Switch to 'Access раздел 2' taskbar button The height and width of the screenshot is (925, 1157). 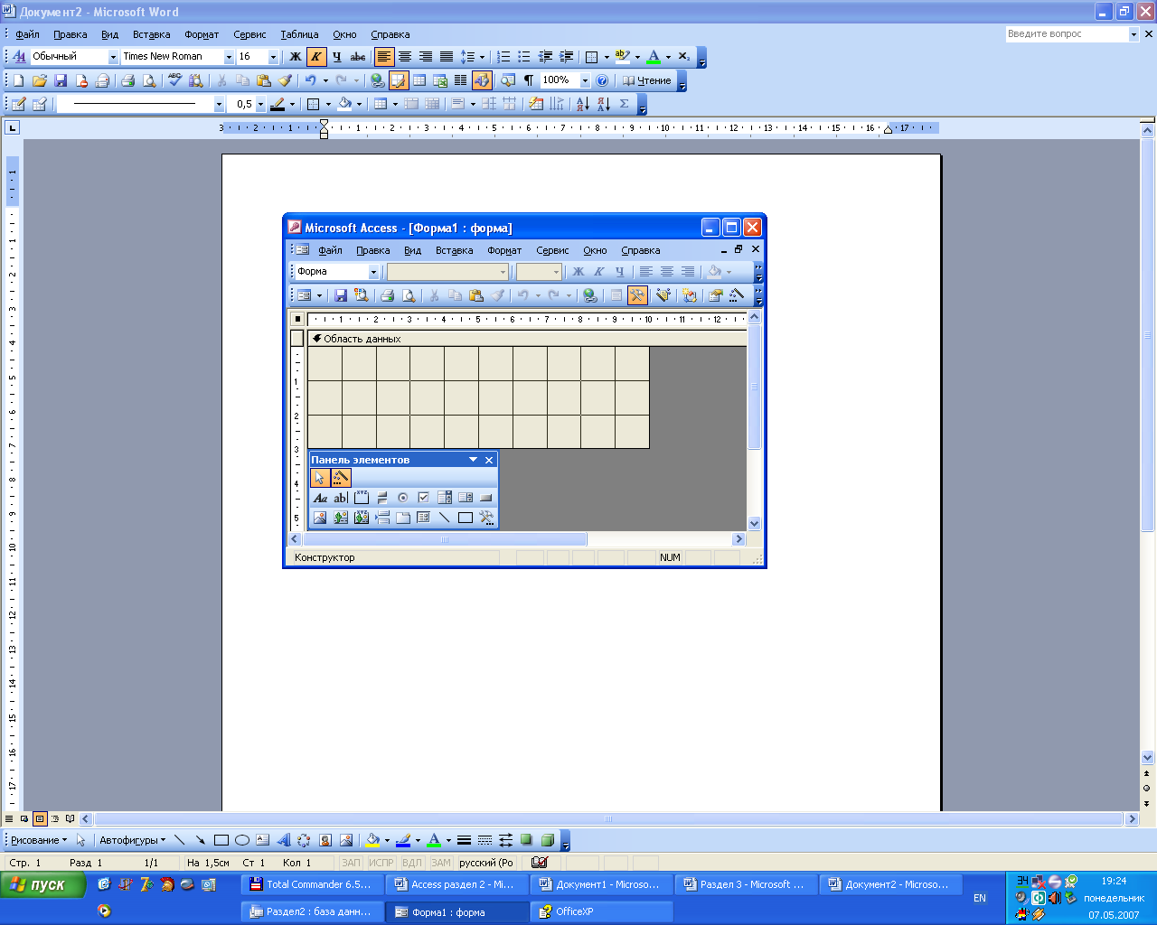coord(457,885)
